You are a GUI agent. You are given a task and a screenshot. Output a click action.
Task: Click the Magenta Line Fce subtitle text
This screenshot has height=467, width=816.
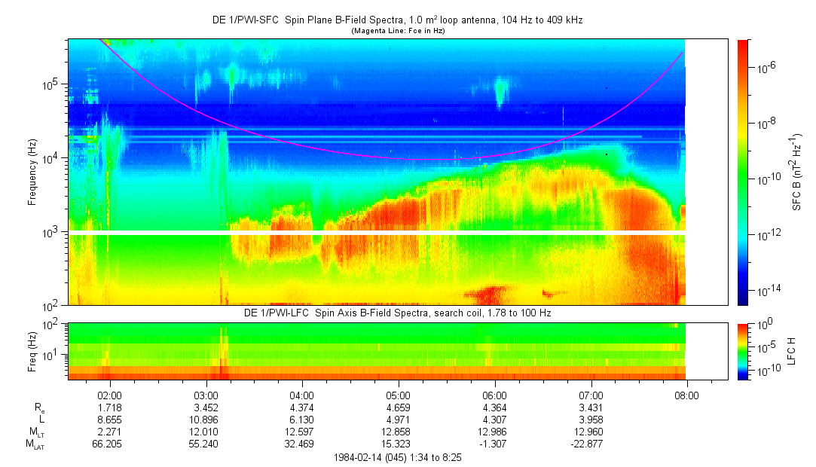[397, 30]
